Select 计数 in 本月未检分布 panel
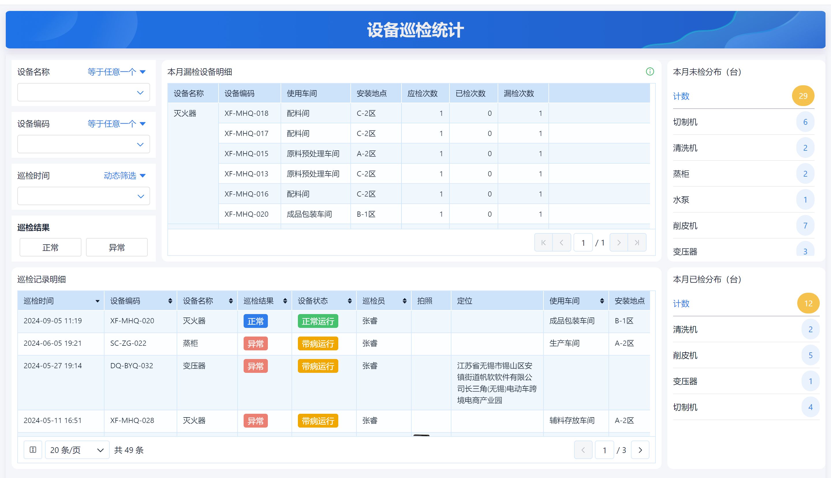This screenshot has width=831, height=478. point(681,96)
